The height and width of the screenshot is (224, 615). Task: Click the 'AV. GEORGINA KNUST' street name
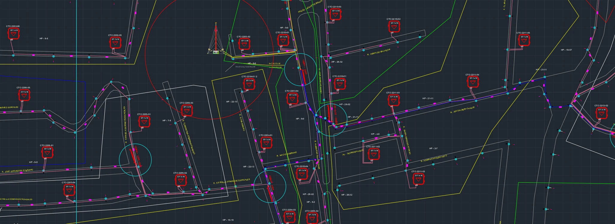[353, 152]
